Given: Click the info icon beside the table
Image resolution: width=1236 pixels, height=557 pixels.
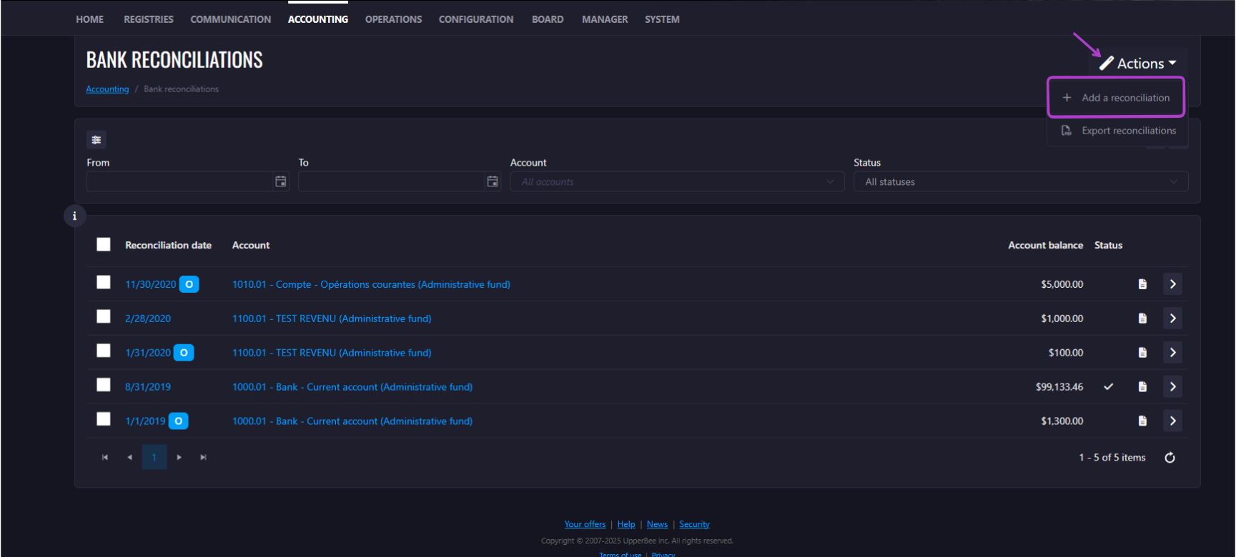Looking at the screenshot, I should (74, 216).
